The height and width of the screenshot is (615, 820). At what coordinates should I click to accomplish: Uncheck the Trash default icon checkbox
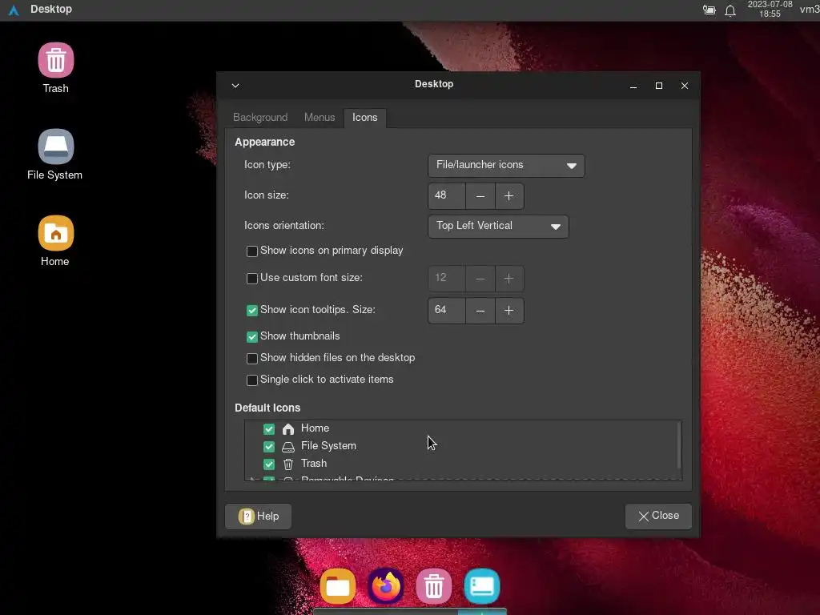tap(269, 464)
